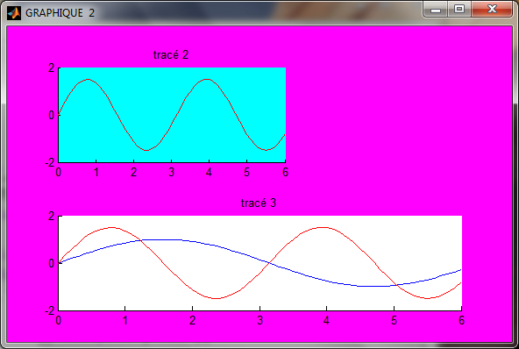
Task: Maximize the GRAPHIQUE 2 window
Action: pos(459,10)
